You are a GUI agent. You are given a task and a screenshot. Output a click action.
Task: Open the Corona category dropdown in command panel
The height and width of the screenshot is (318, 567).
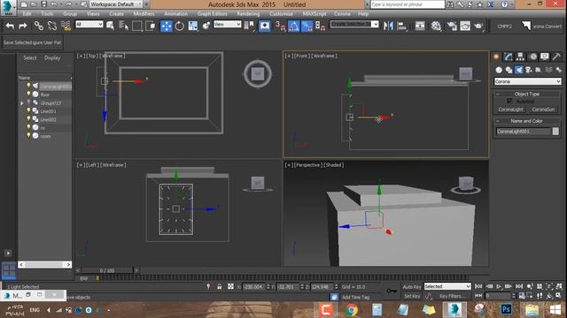pyautogui.click(x=527, y=81)
